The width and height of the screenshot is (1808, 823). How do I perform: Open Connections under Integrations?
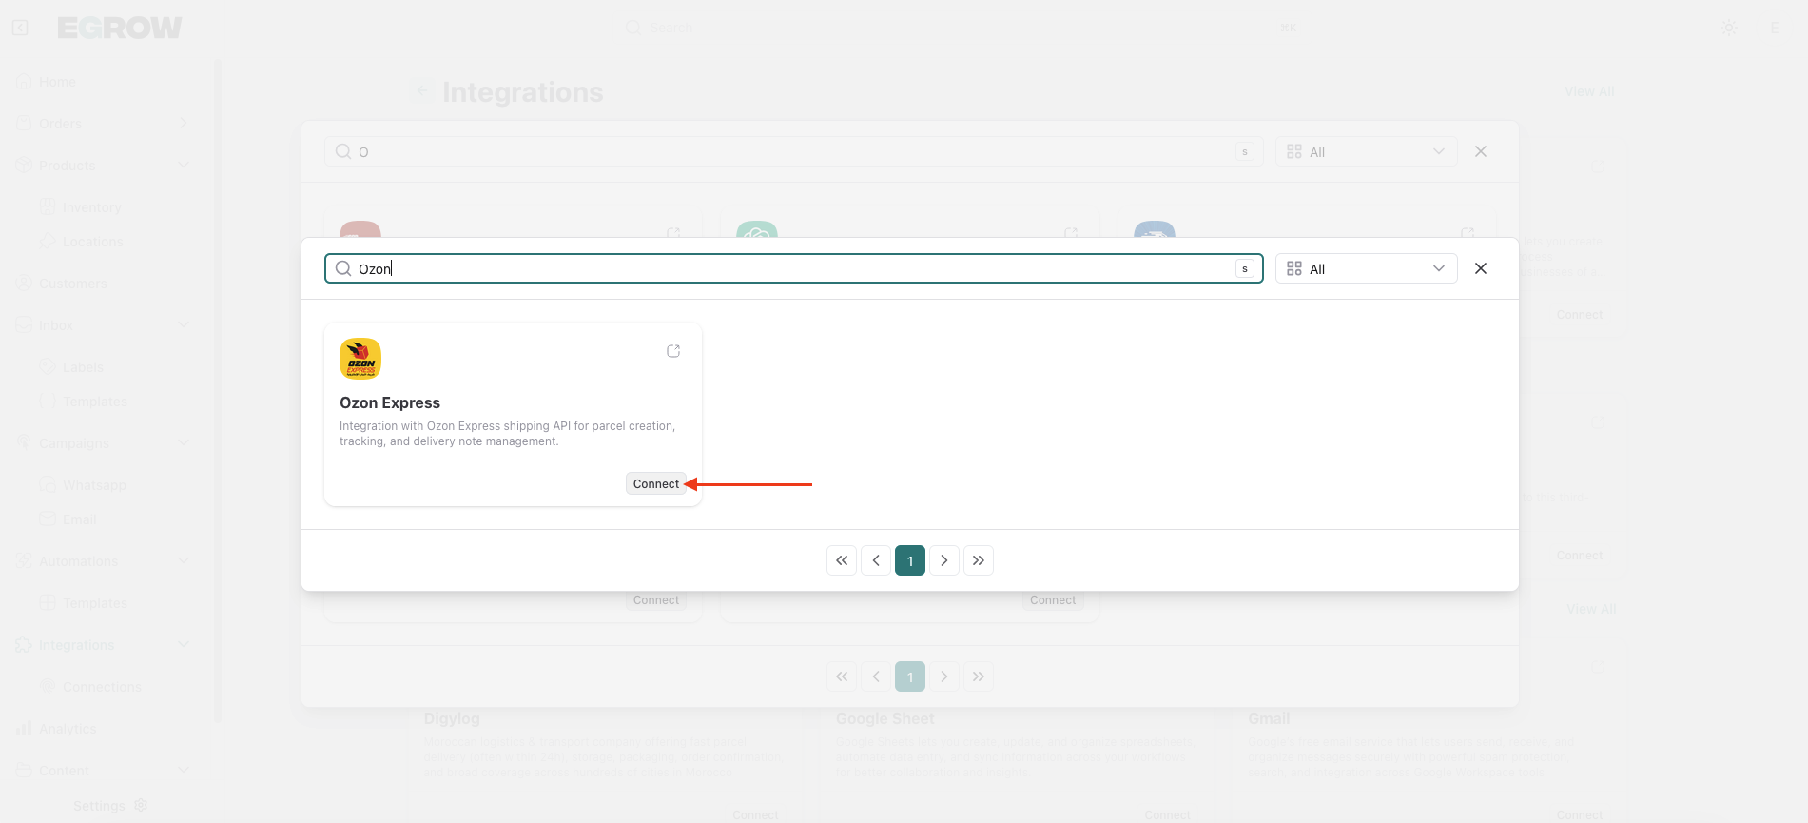tap(102, 687)
